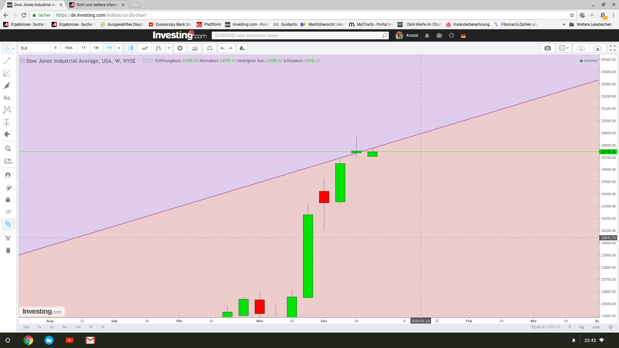Image resolution: width=619 pixels, height=348 pixels.
Task: Choose the text annotation tool
Action: click(7, 98)
